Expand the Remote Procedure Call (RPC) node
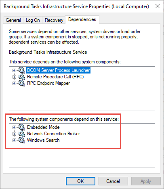 [14, 77]
